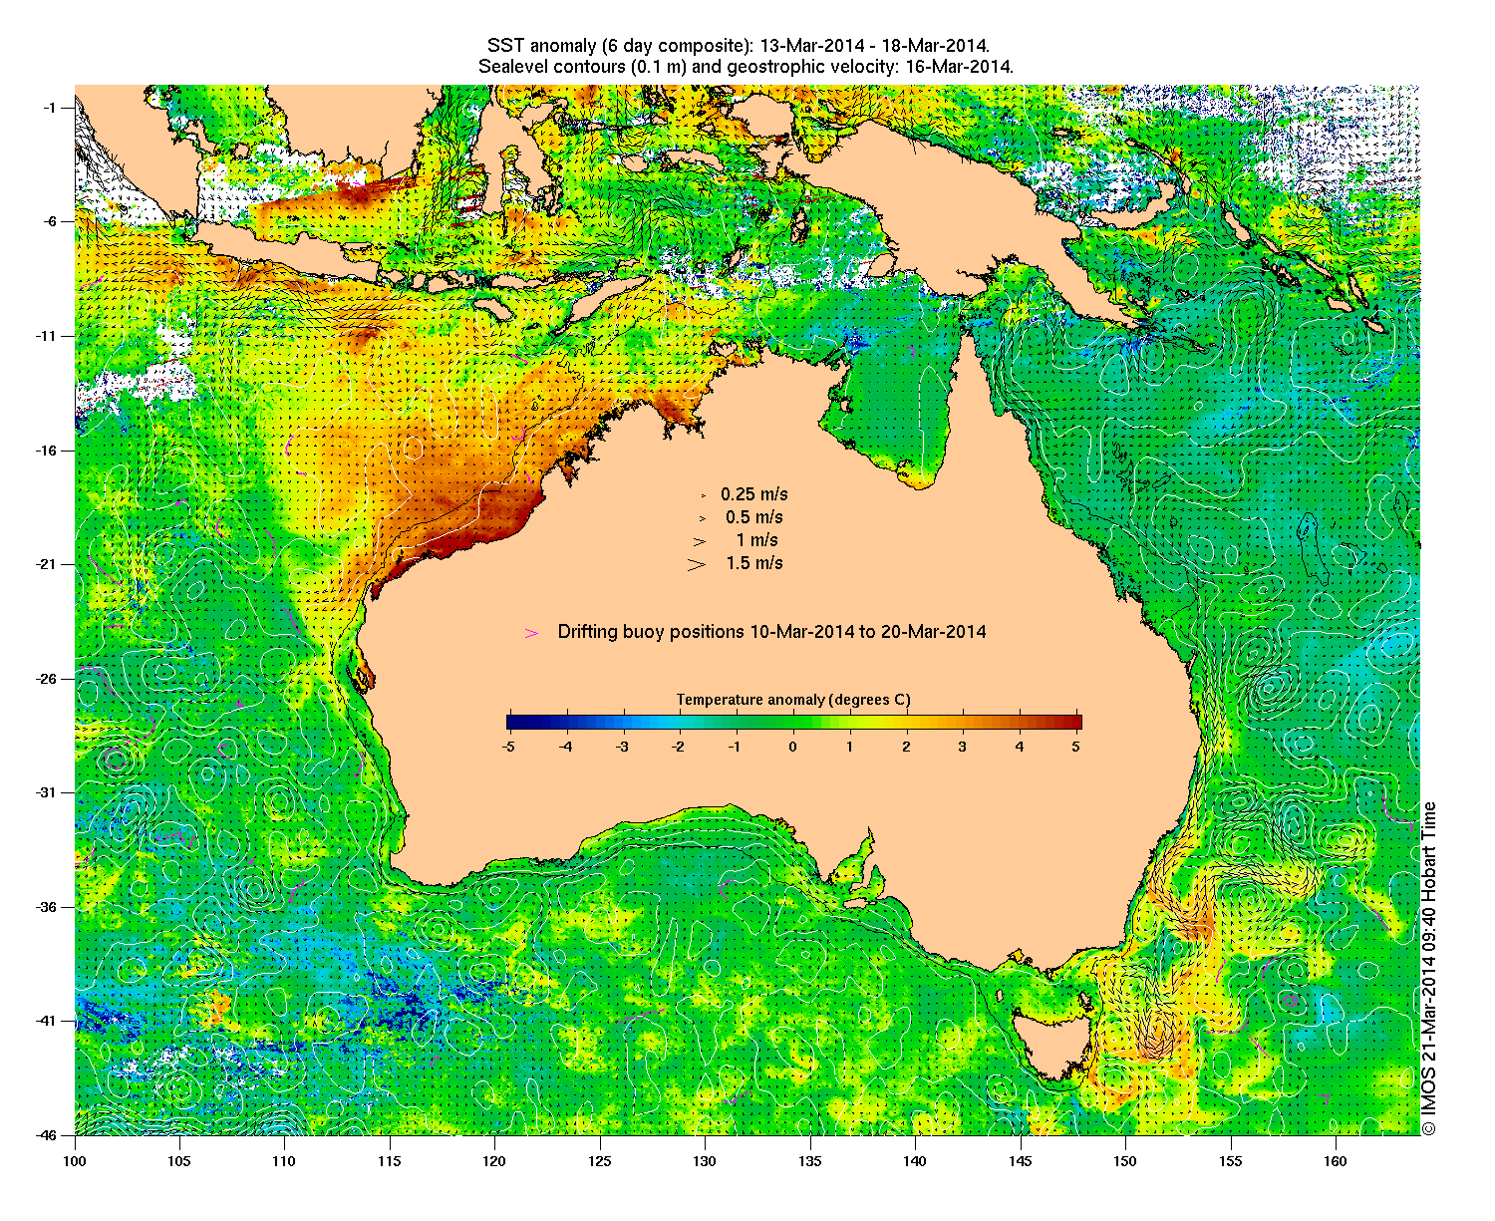Select the 'SST anomaly (6 day composite)' title line
The image size is (1495, 1221).
738,46
